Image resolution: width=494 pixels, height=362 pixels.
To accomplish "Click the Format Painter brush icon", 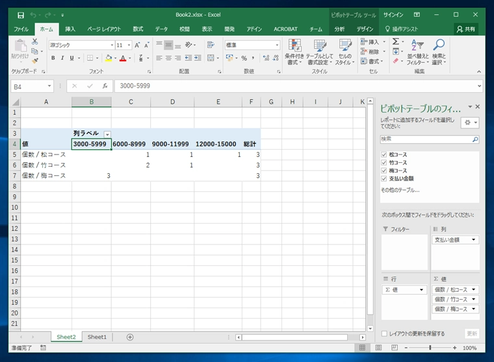I will [x=35, y=60].
